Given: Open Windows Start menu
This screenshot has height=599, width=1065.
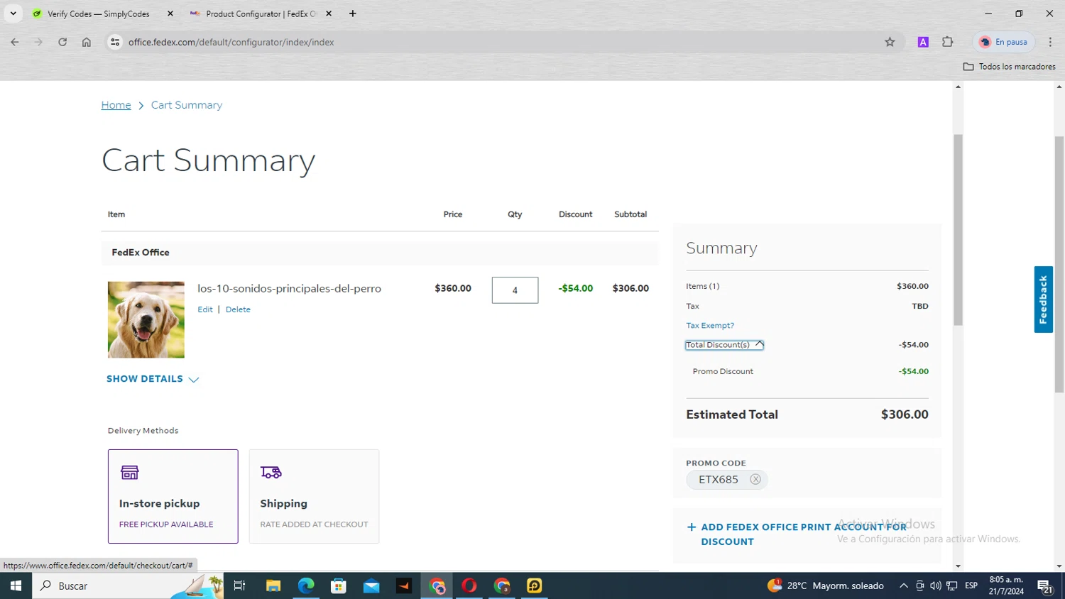Looking at the screenshot, I should [x=16, y=586].
